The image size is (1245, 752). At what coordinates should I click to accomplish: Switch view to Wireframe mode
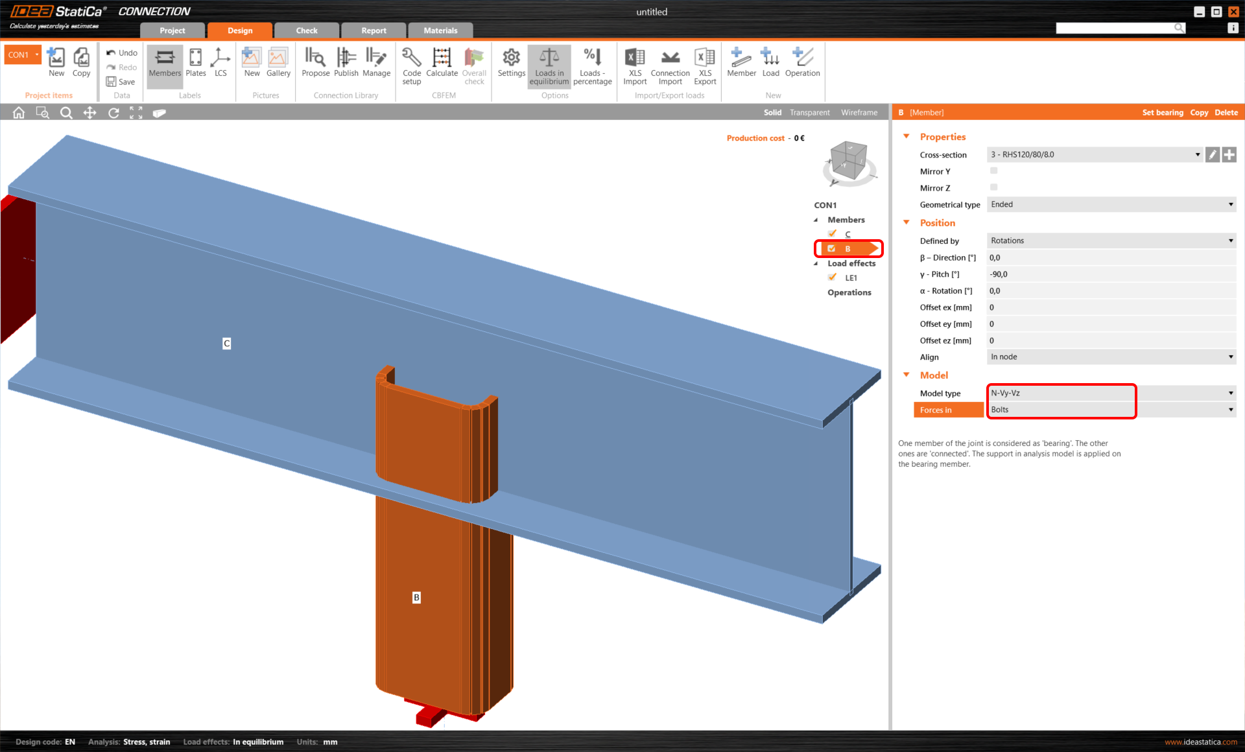859,113
